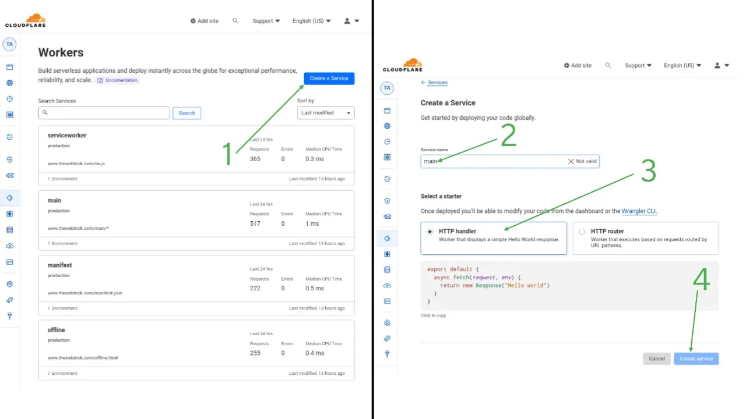Viewport: 746px width, 419px height.
Task: Click the blue Create a Service button
Action: click(329, 79)
